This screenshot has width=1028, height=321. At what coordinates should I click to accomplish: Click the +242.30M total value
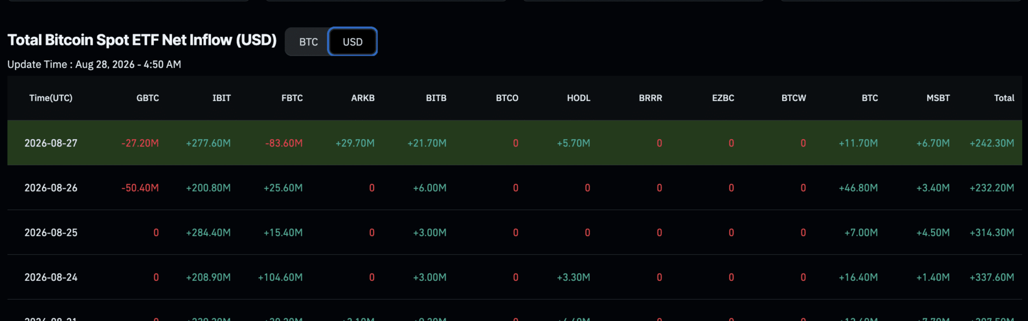coord(992,143)
